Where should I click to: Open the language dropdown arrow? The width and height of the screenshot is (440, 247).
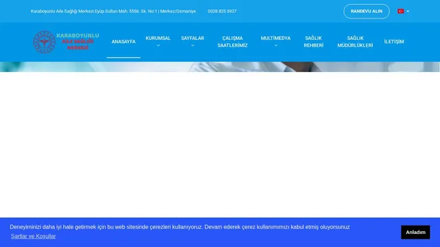click(408, 12)
